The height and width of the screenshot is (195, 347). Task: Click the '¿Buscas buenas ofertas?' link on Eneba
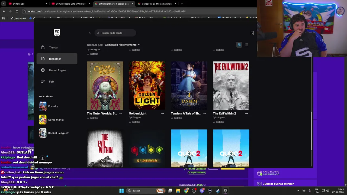coord(278,184)
